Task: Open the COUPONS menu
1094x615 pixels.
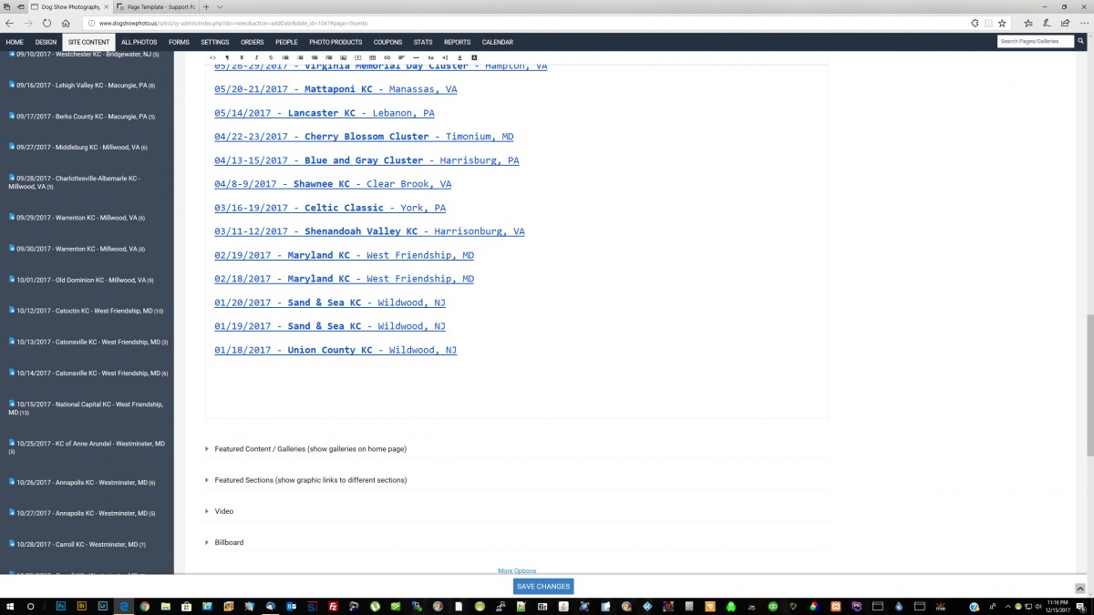Action: [387, 42]
